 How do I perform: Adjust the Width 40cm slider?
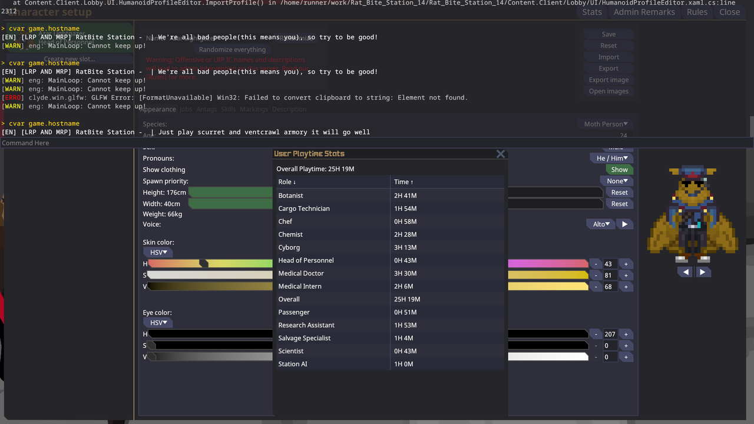tap(396, 204)
